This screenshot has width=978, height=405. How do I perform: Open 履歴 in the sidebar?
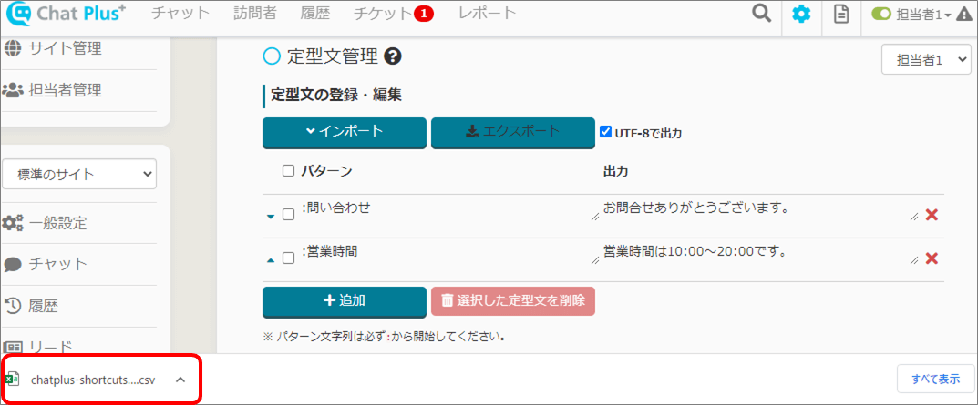43,306
